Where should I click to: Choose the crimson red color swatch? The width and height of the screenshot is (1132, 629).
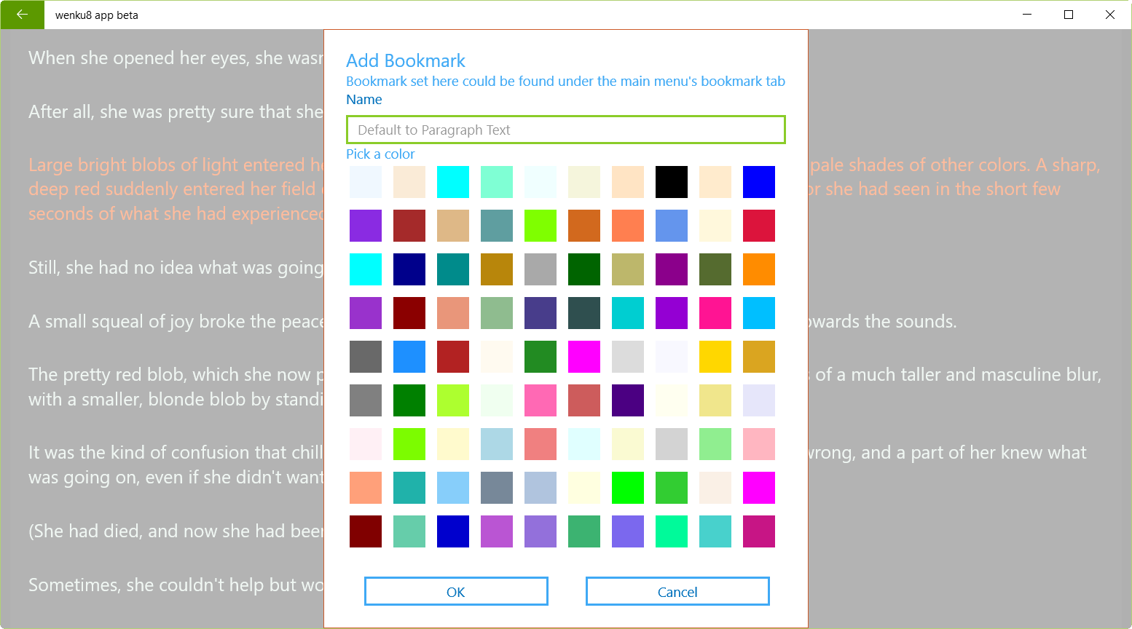758,226
